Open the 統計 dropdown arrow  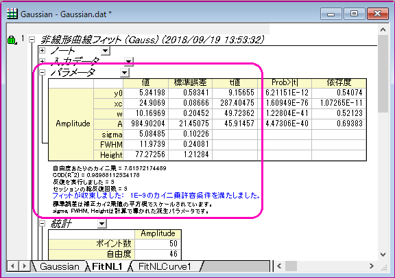pos(101,224)
